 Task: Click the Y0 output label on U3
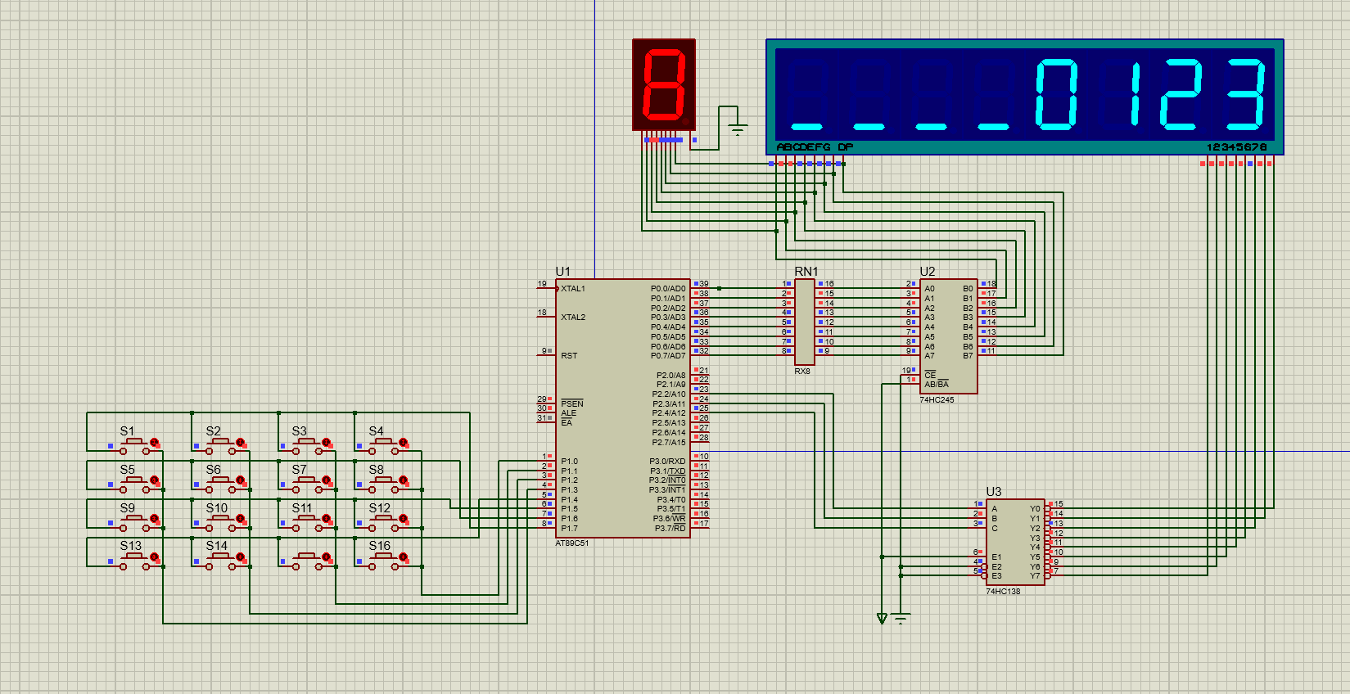tap(1035, 509)
